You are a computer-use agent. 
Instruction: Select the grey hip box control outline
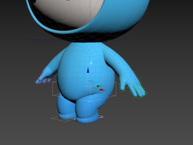tap(84, 91)
